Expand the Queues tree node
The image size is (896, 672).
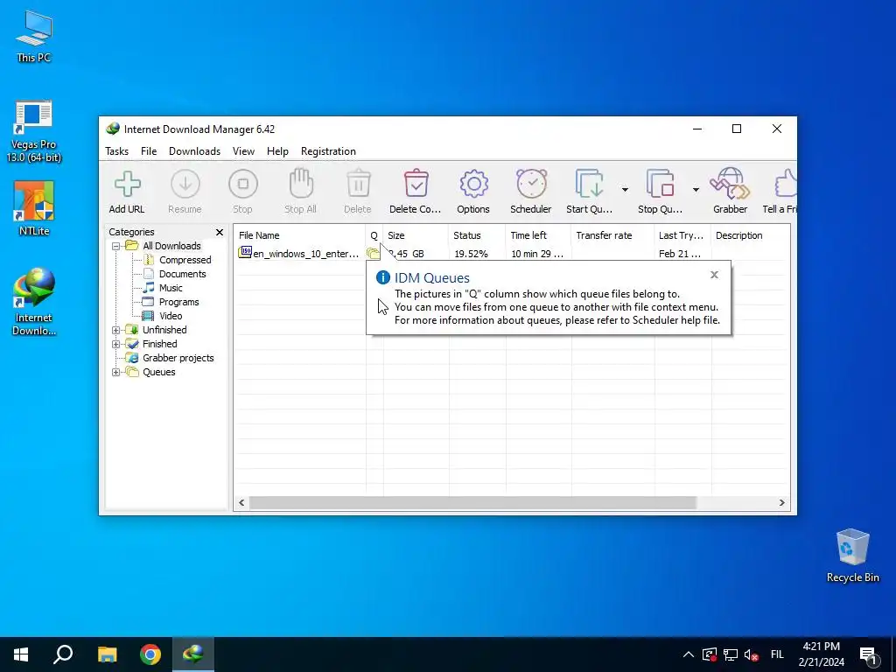116,372
